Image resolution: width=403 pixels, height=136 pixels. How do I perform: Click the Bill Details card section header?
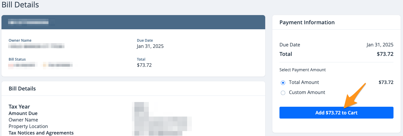[x=22, y=89]
